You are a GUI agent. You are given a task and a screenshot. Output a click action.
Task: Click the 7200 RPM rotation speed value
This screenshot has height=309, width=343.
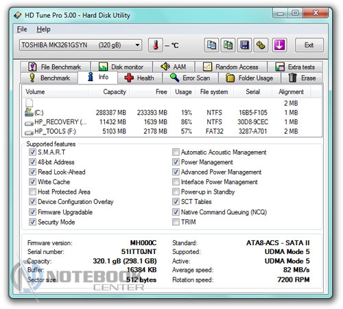(294, 279)
